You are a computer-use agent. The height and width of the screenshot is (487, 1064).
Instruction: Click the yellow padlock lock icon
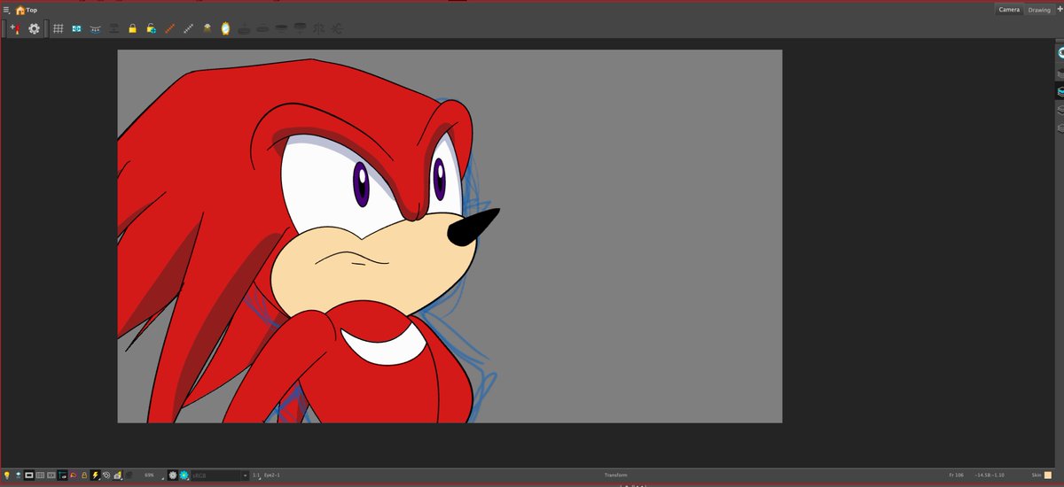(132, 28)
